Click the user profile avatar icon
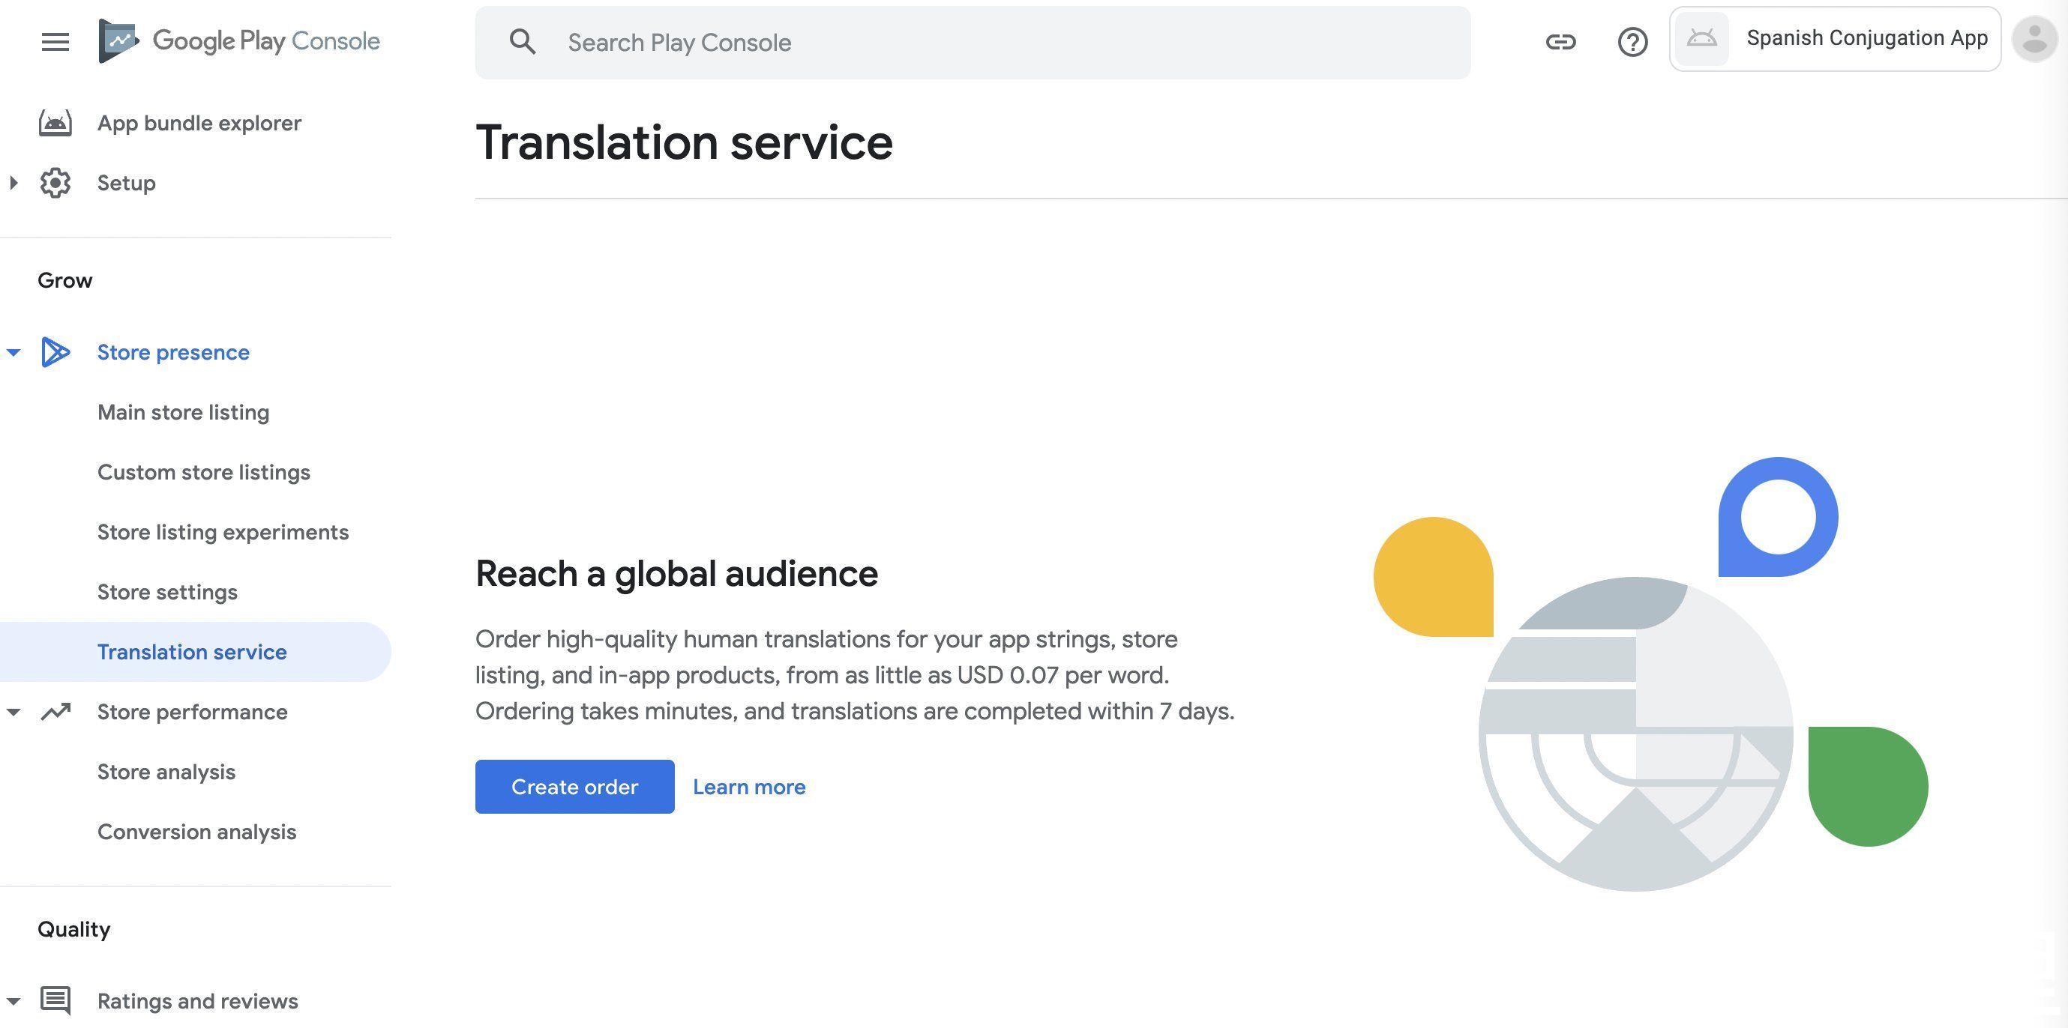The image size is (2068, 1028). coord(2034,38)
